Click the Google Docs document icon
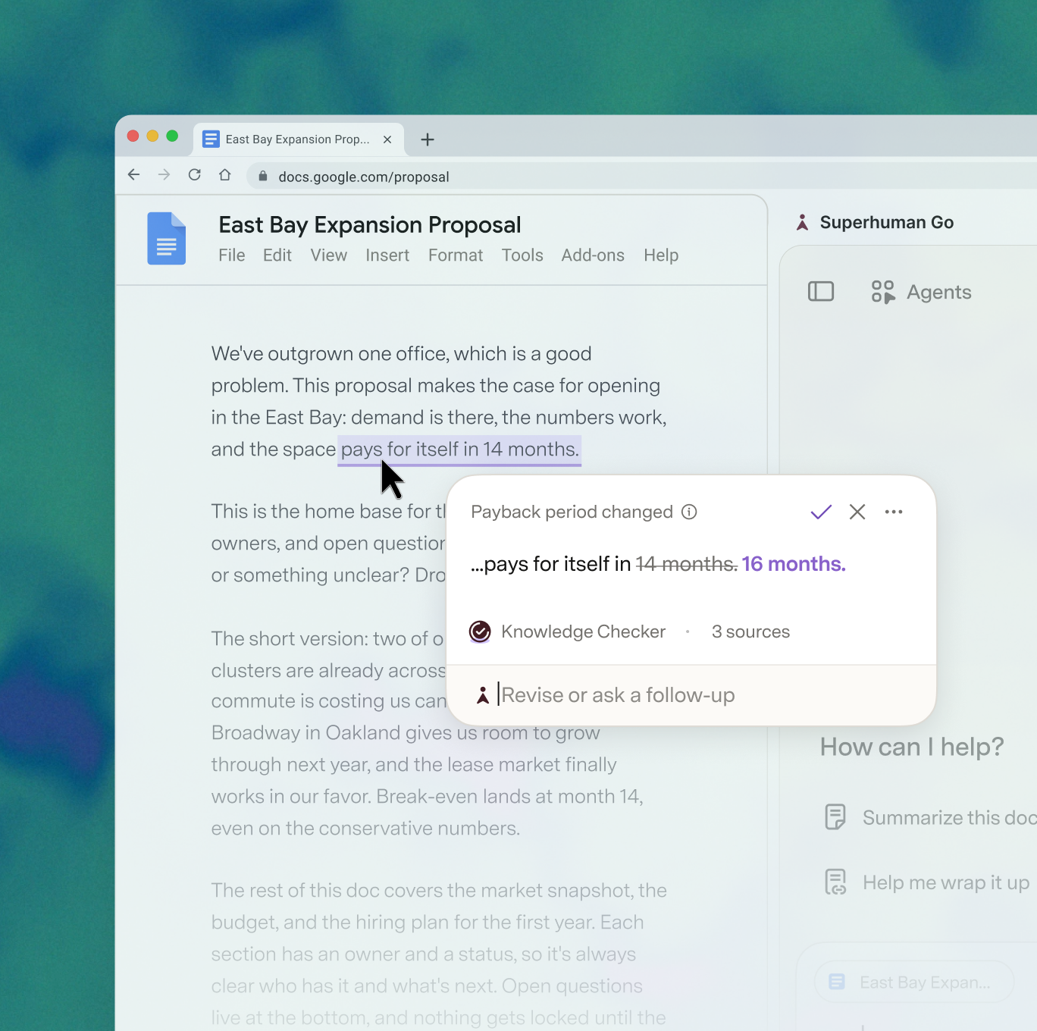 coord(166,238)
